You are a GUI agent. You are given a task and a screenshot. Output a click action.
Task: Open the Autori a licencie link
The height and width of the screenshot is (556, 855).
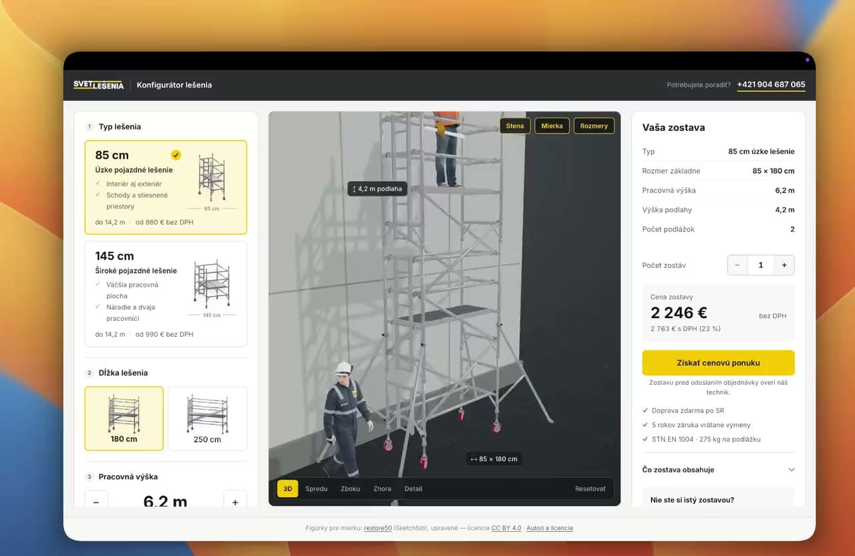point(550,528)
